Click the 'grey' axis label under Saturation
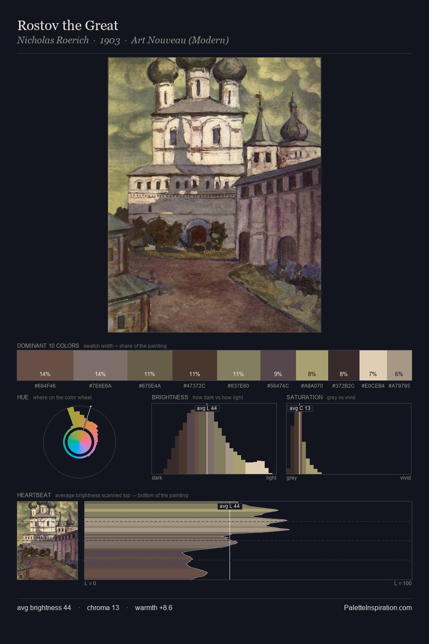The width and height of the screenshot is (429, 644). click(292, 478)
